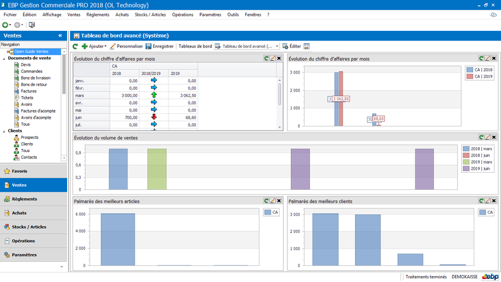Refresh the chiffre d'affaires chart widget

click(x=481, y=58)
